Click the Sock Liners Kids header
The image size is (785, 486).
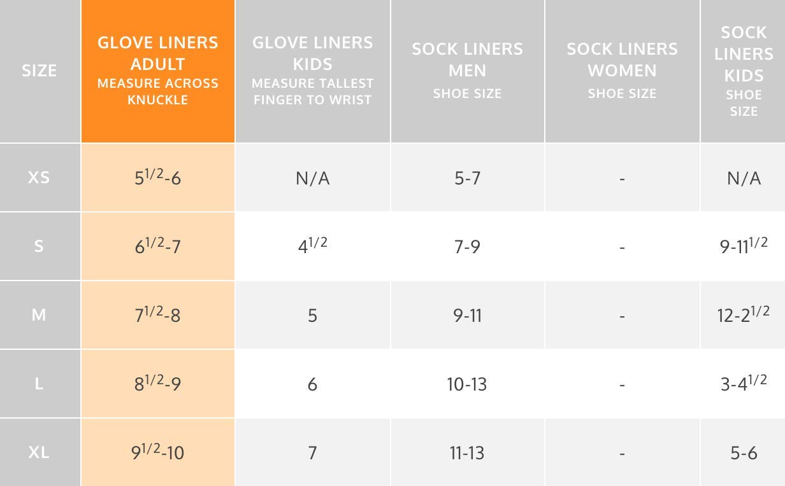743,71
